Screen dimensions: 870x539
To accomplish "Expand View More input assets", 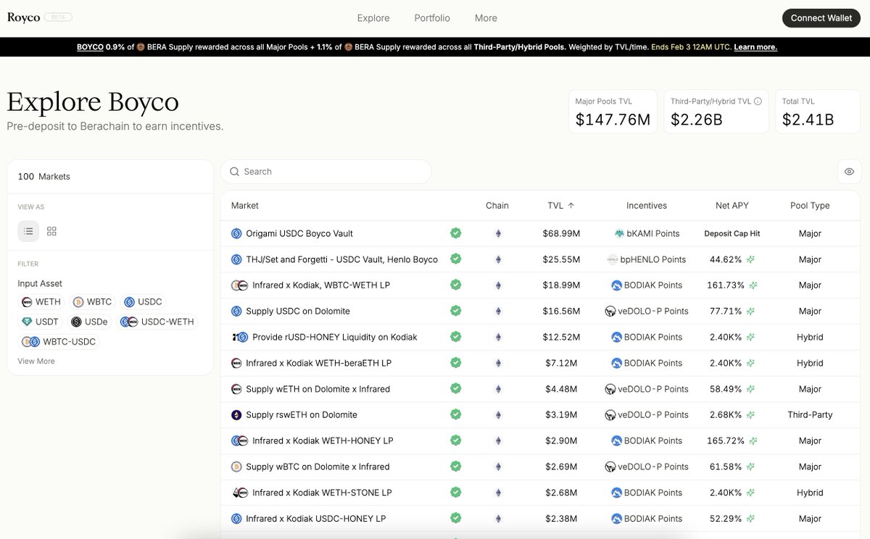I will 36,361.
